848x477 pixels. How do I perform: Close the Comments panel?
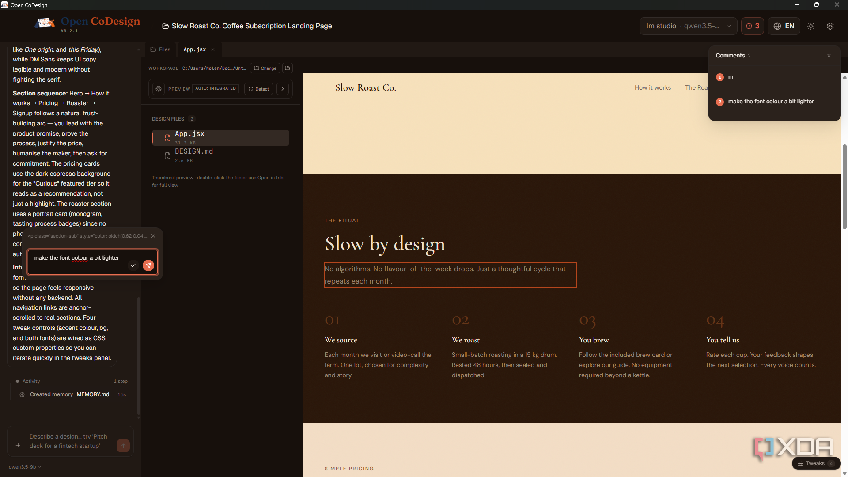(x=829, y=56)
